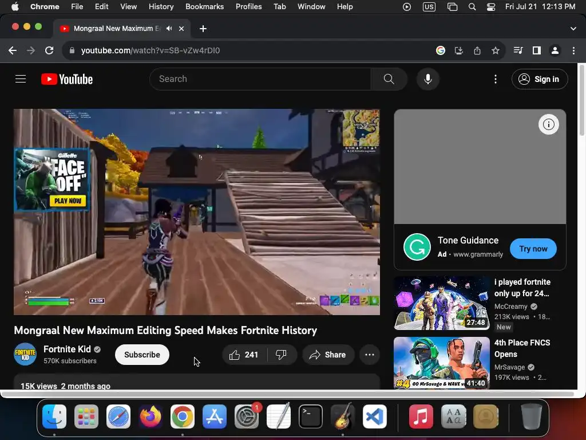Screen dimensions: 586x440
Task: Open Chrome media controls
Action: pyautogui.click(x=518, y=50)
